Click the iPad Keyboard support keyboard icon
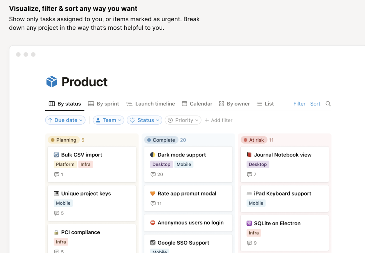The image size is (365, 253). pos(249,194)
